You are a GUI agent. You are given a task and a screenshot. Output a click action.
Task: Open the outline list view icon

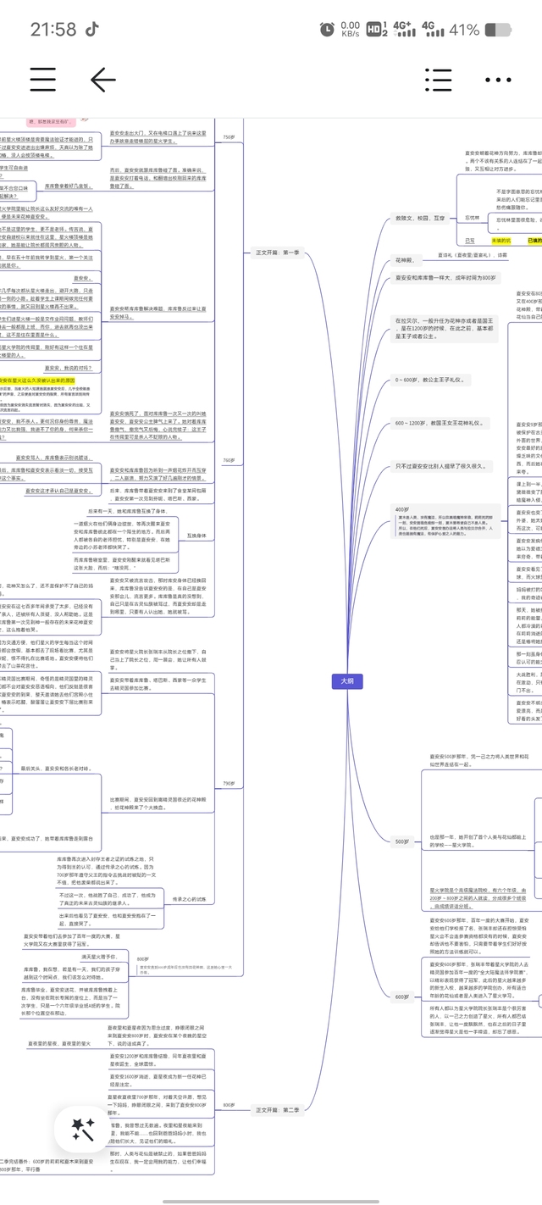click(x=439, y=80)
